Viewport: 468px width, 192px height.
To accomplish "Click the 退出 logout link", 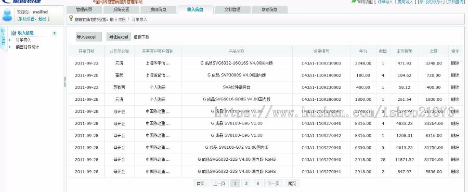I will [43, 19].
